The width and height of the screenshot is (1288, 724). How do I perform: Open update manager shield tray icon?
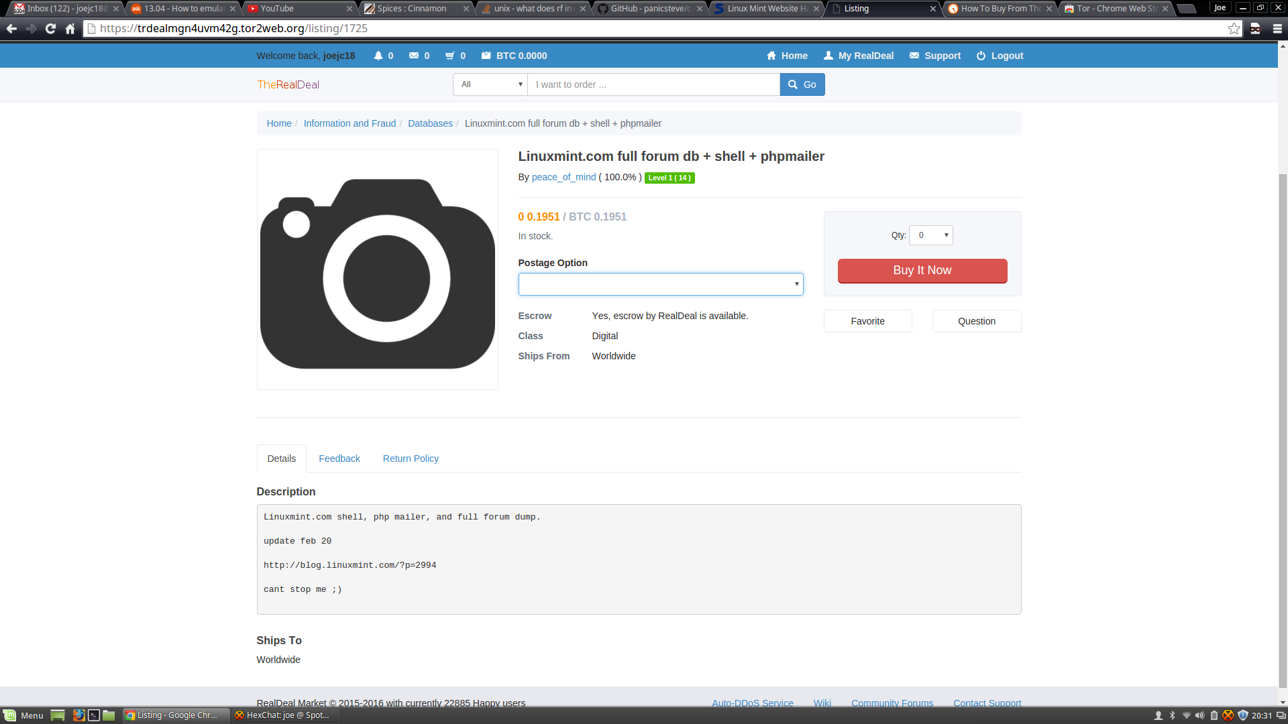[1242, 715]
